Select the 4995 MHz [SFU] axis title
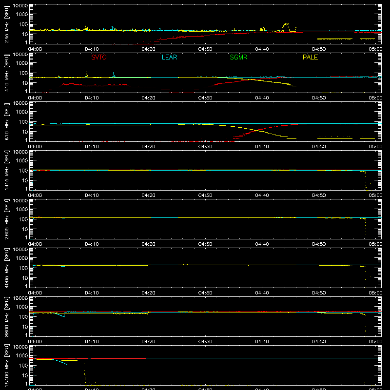This screenshot has height=390, width=390. [x=7, y=268]
